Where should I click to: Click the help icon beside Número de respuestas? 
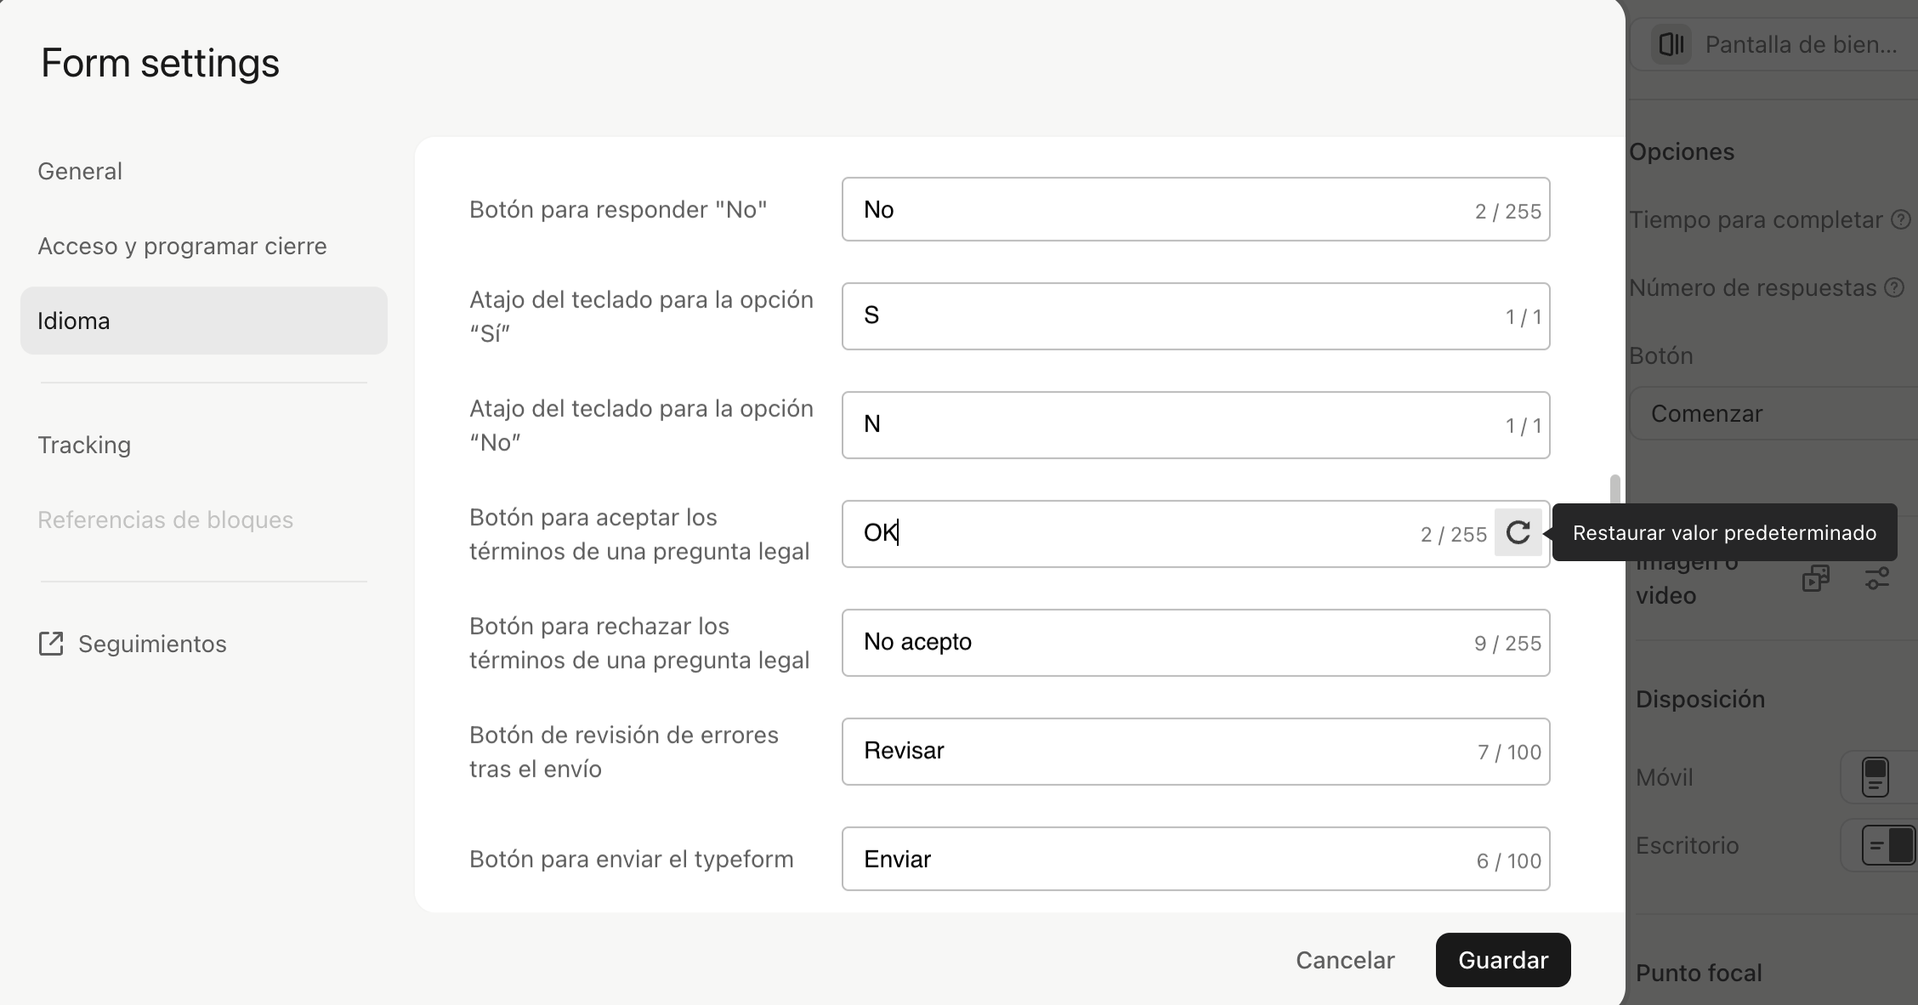(1894, 287)
